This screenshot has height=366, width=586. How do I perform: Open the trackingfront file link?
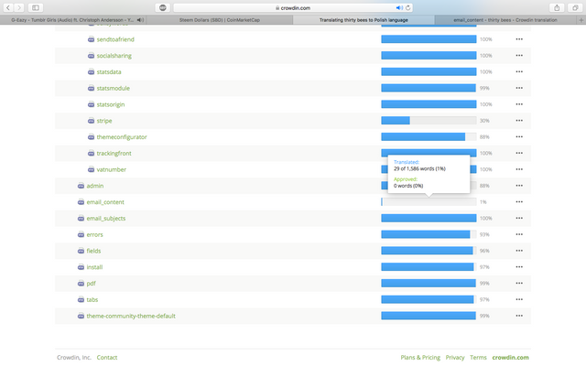coord(114,153)
